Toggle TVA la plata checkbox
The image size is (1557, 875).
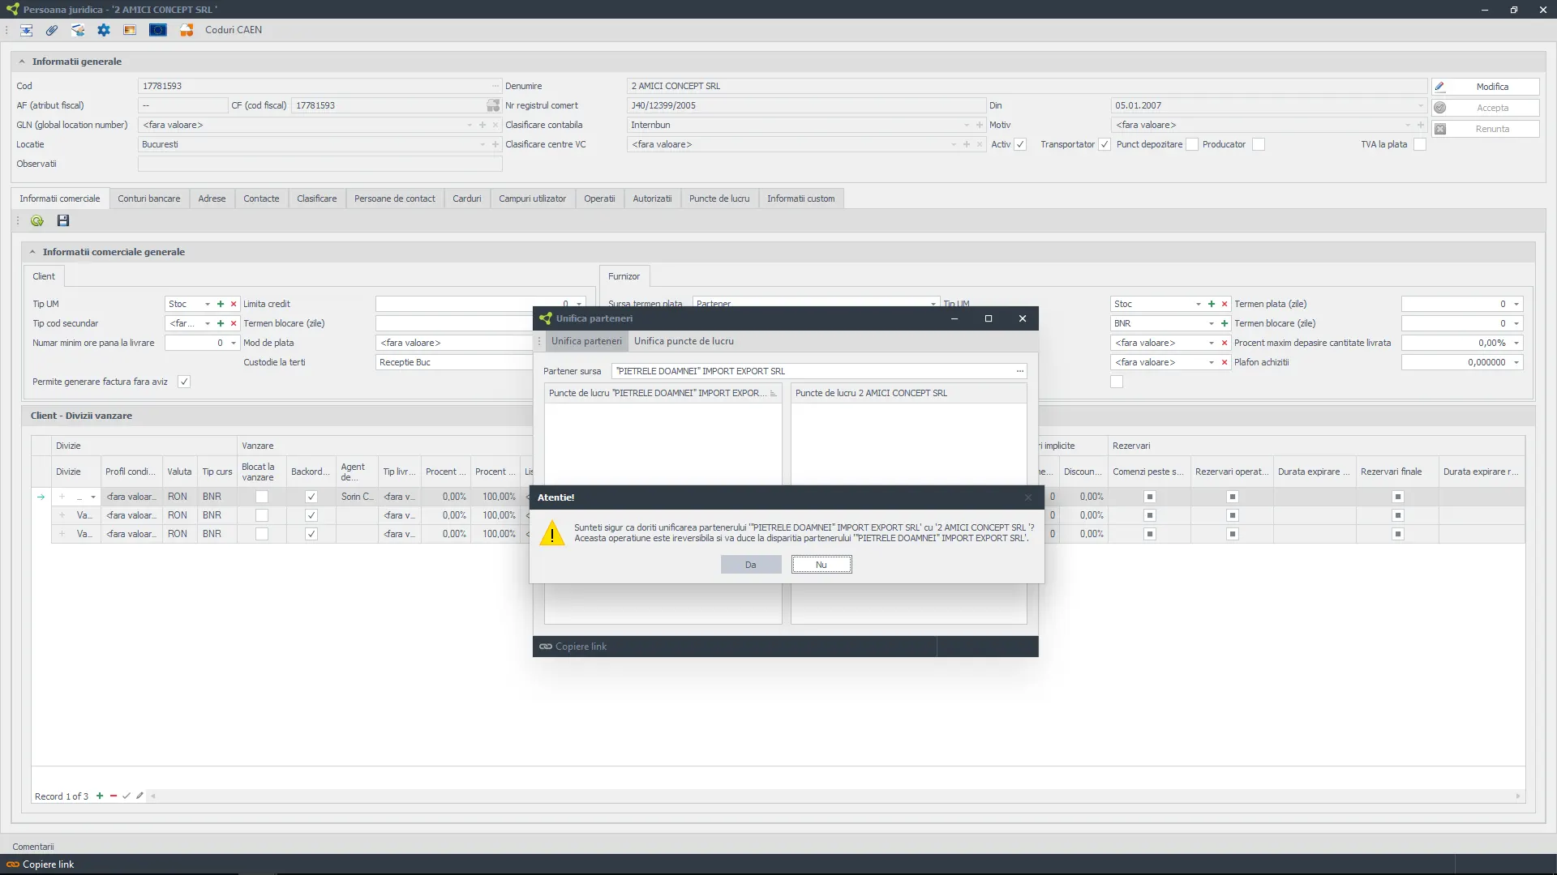pyautogui.click(x=1422, y=144)
